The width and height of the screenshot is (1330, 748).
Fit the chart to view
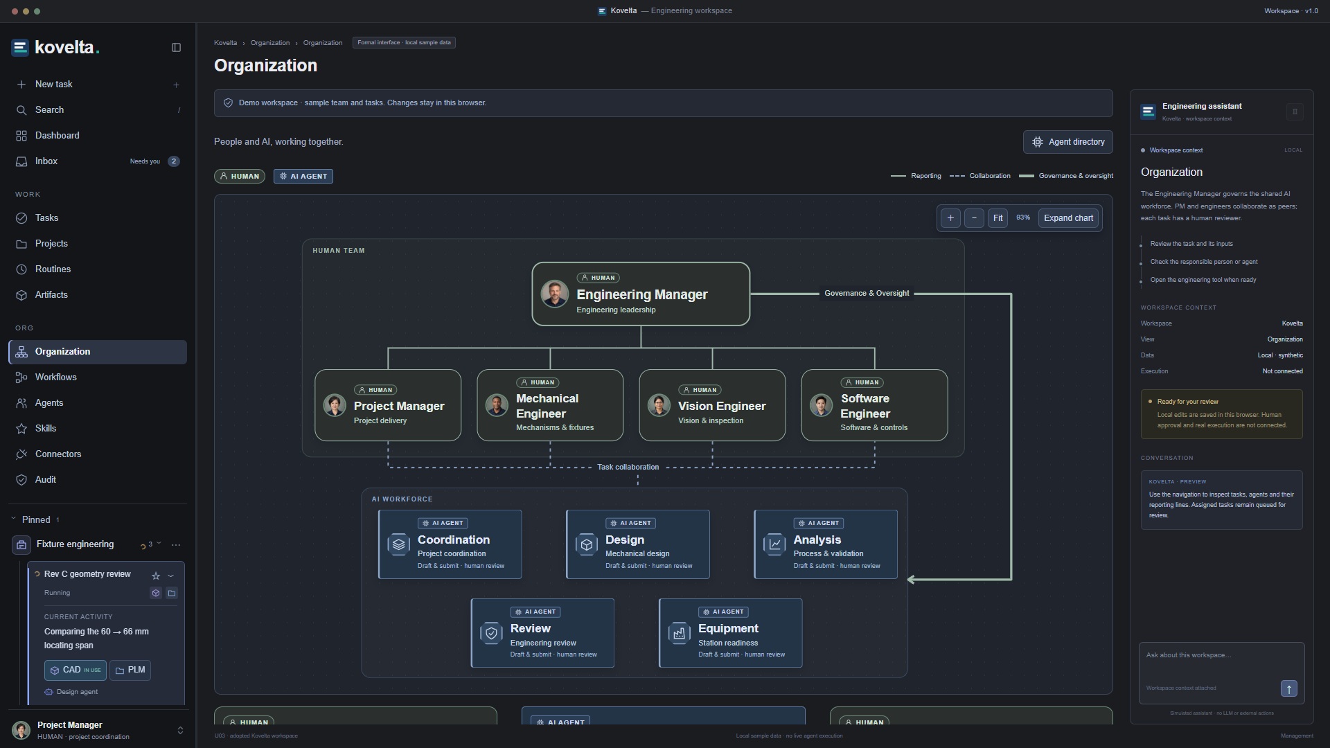997,218
